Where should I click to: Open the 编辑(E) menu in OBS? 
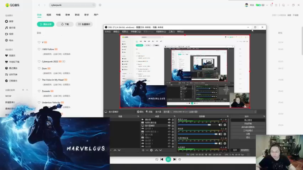click(x=116, y=32)
